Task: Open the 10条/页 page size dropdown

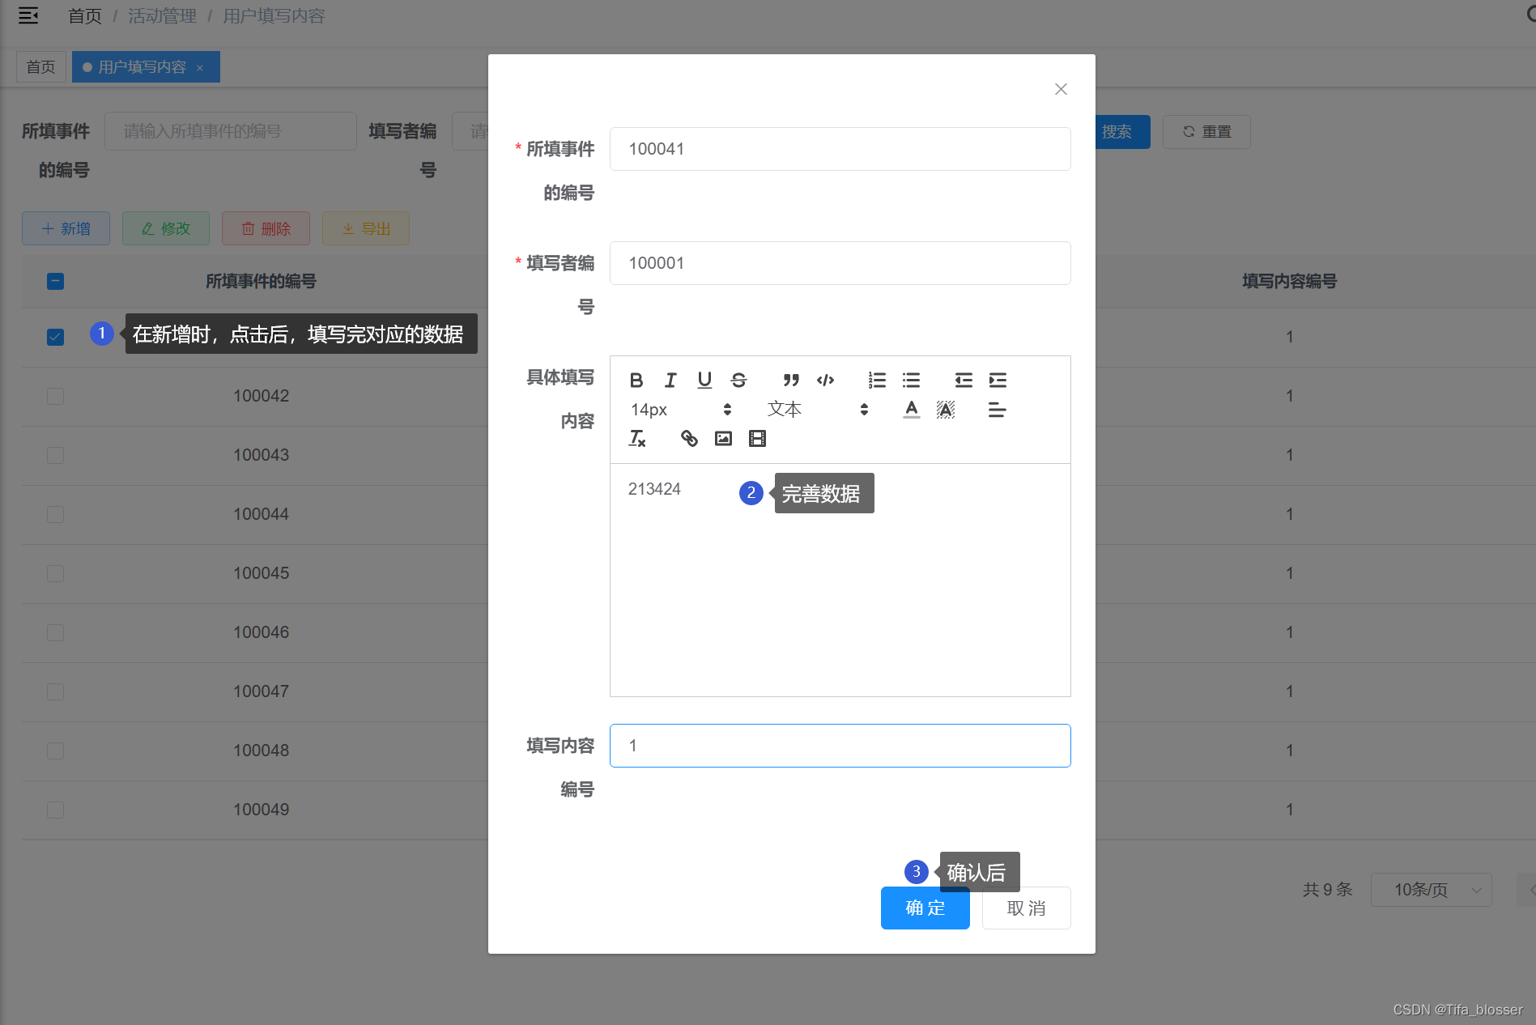Action: point(1431,890)
